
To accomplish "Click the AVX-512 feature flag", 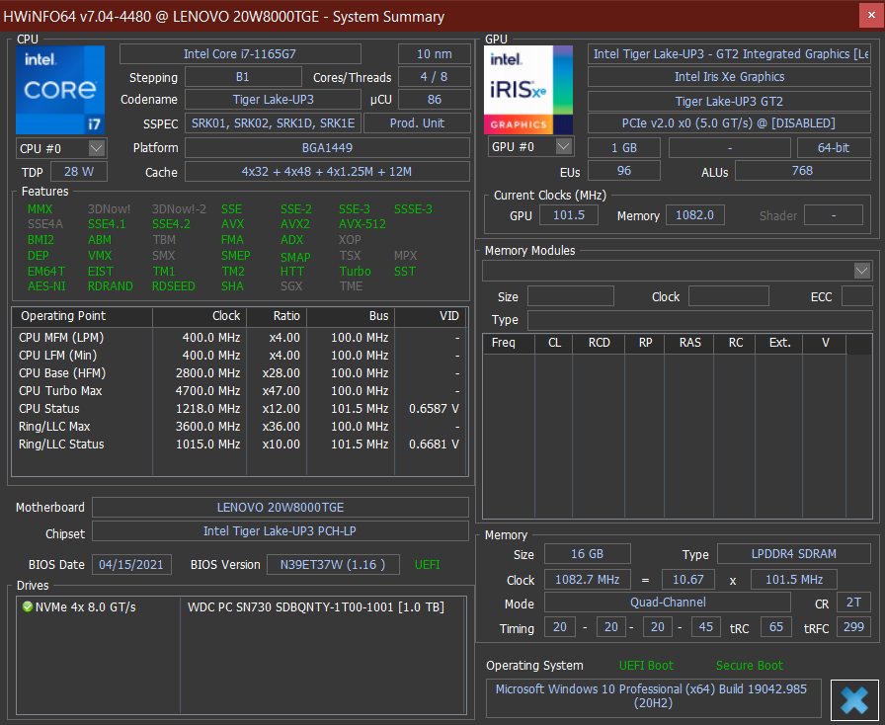I will pyautogui.click(x=362, y=224).
